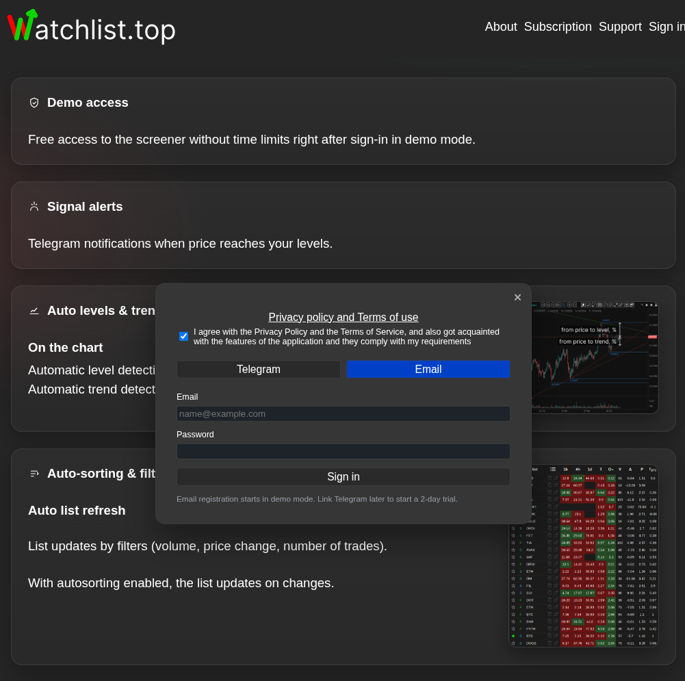Select the Email login tab
The height and width of the screenshot is (681, 685).
(428, 370)
